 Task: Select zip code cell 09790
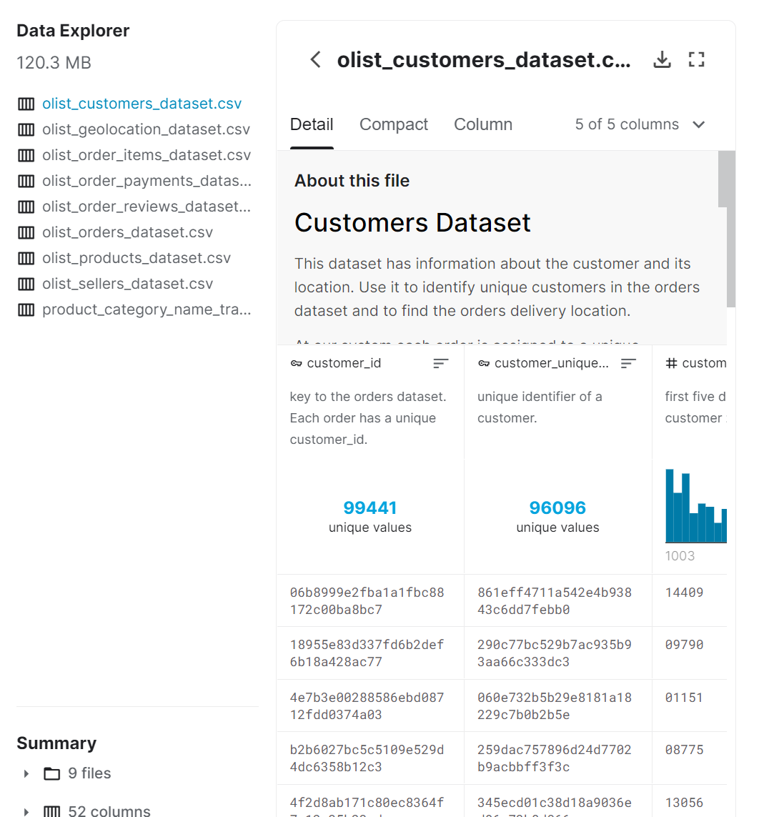[684, 645]
